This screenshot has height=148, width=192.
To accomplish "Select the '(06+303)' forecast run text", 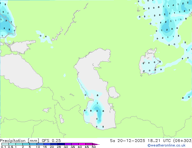I will (x=183, y=141).
